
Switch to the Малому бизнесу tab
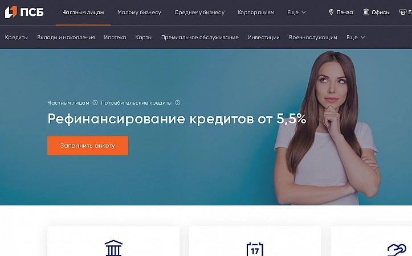[139, 13]
